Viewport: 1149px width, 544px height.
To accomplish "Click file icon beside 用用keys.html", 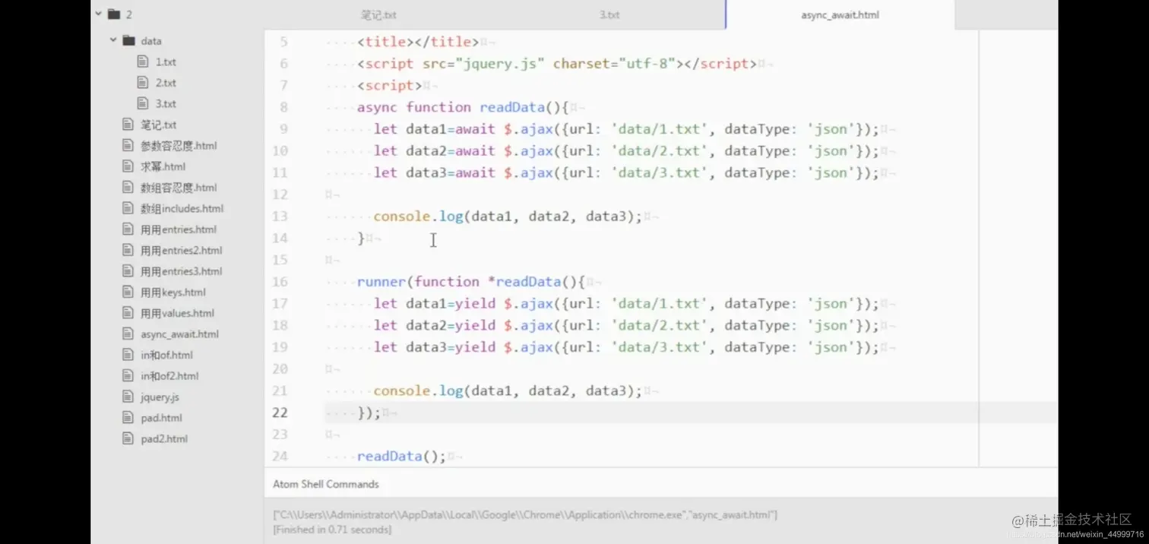I will (127, 292).
